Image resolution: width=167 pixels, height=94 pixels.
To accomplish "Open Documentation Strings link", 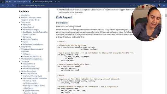I will coord(31,69).
